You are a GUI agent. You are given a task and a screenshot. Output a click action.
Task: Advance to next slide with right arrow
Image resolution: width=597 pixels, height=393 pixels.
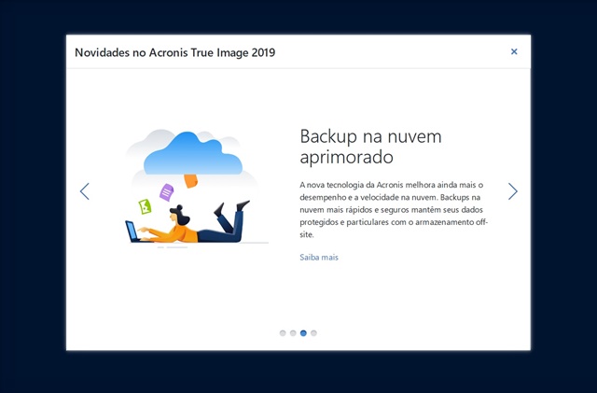point(512,191)
